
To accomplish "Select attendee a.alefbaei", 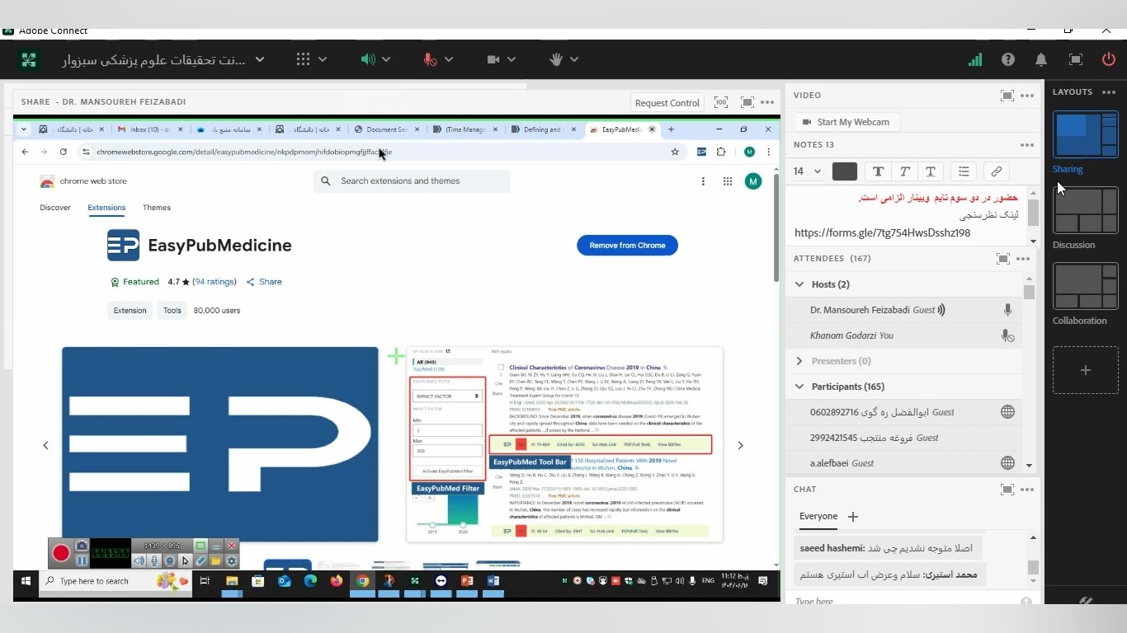I will [x=903, y=463].
